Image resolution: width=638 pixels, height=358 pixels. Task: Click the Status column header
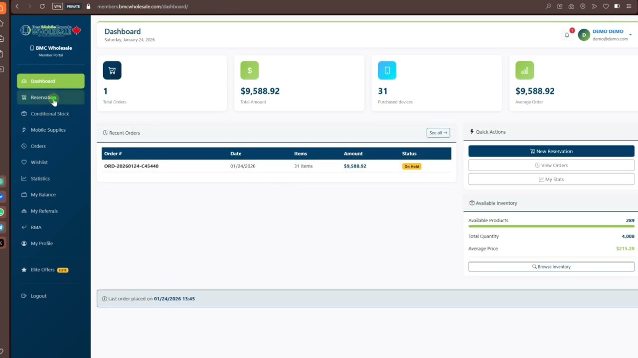tap(409, 154)
